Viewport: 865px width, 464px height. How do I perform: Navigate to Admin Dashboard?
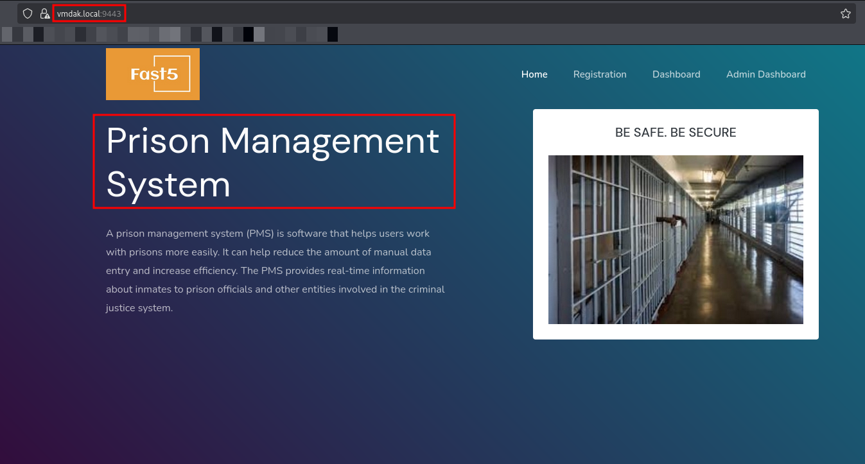click(765, 74)
